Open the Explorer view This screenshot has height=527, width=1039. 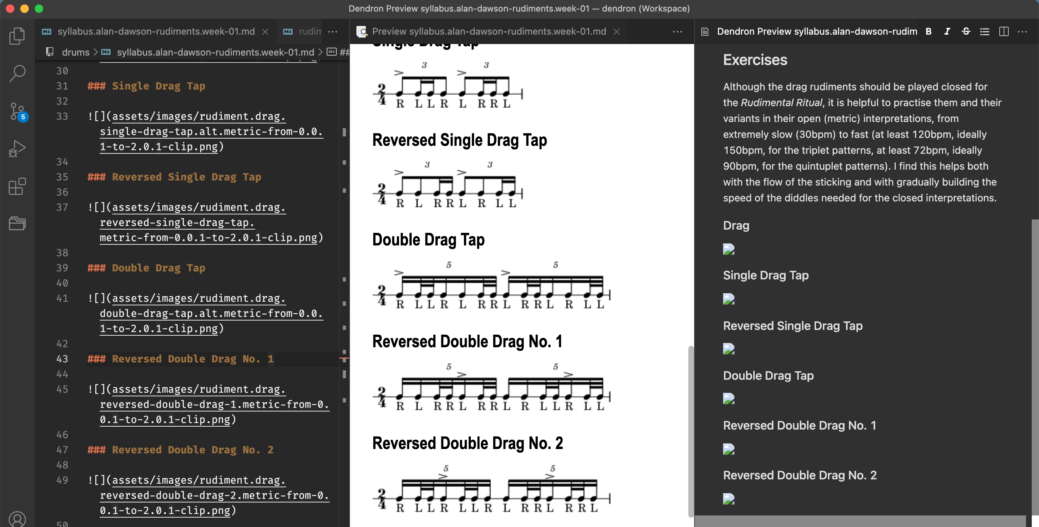coord(17,35)
